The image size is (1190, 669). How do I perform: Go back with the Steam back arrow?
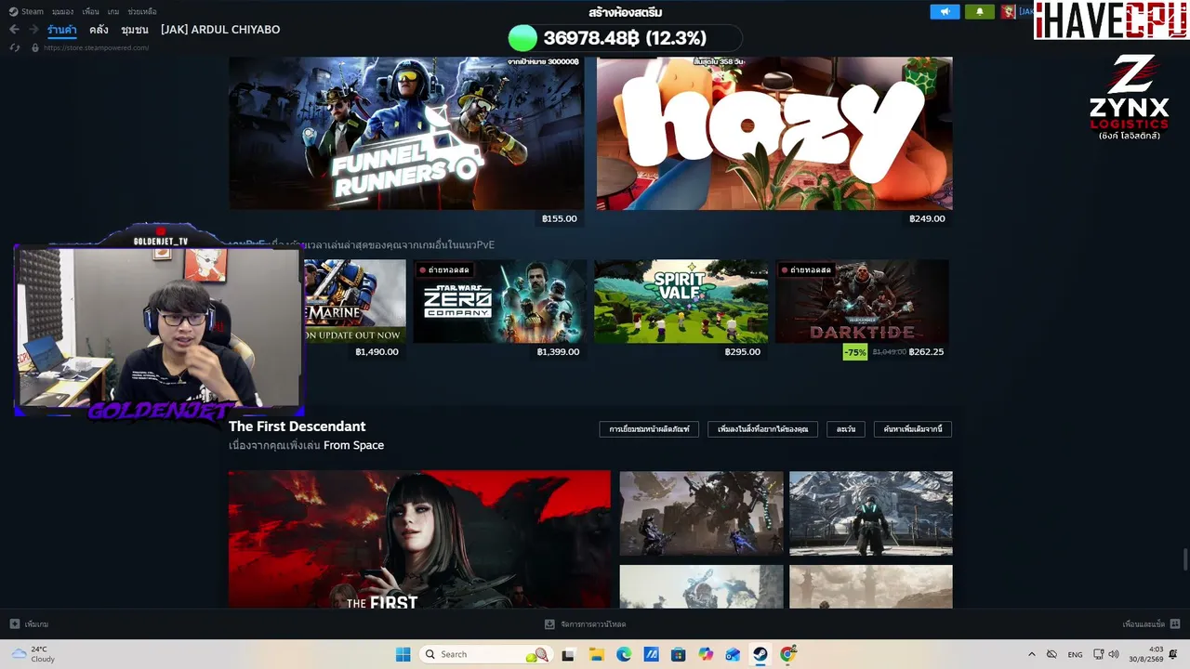point(14,30)
